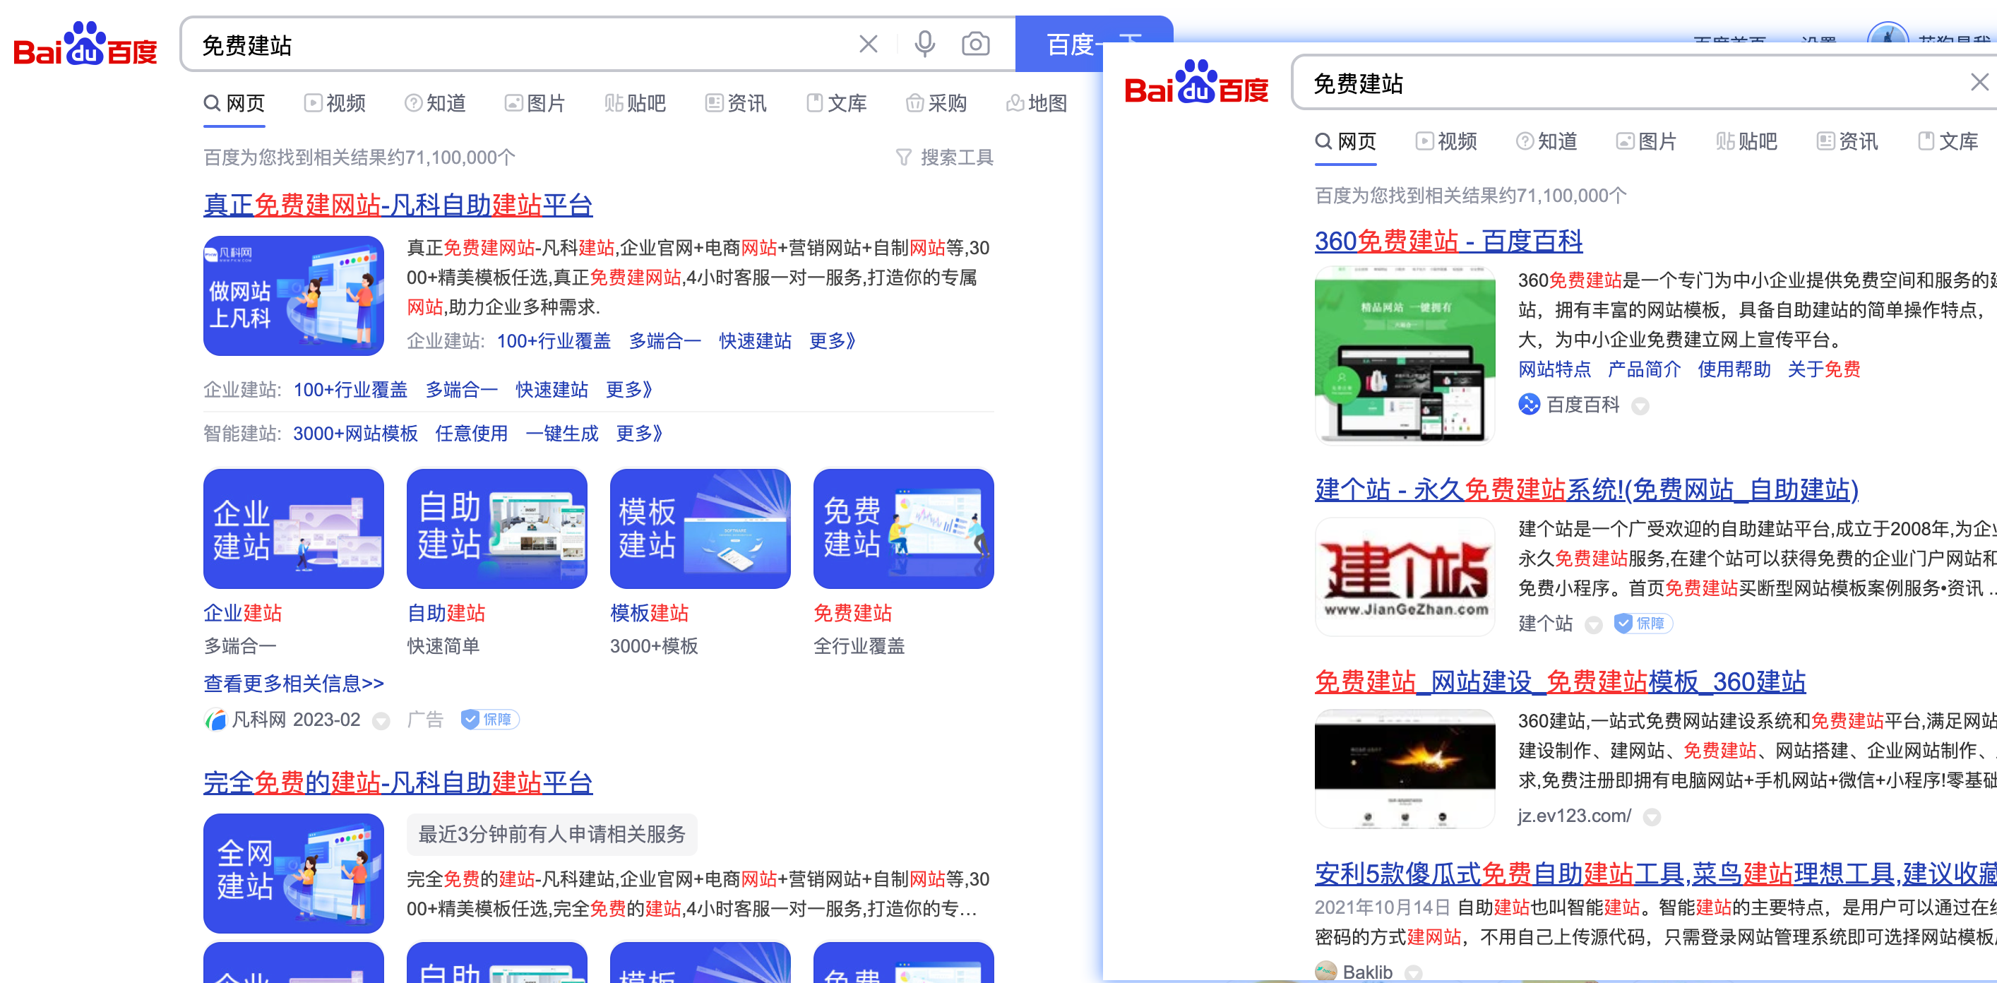Viewport: 1997px width, 983px height.
Task: Click the Baidu logo in right window
Action: (x=1196, y=82)
